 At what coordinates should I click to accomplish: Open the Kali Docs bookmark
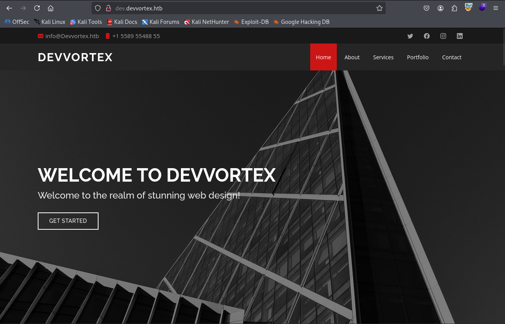pyautogui.click(x=122, y=22)
